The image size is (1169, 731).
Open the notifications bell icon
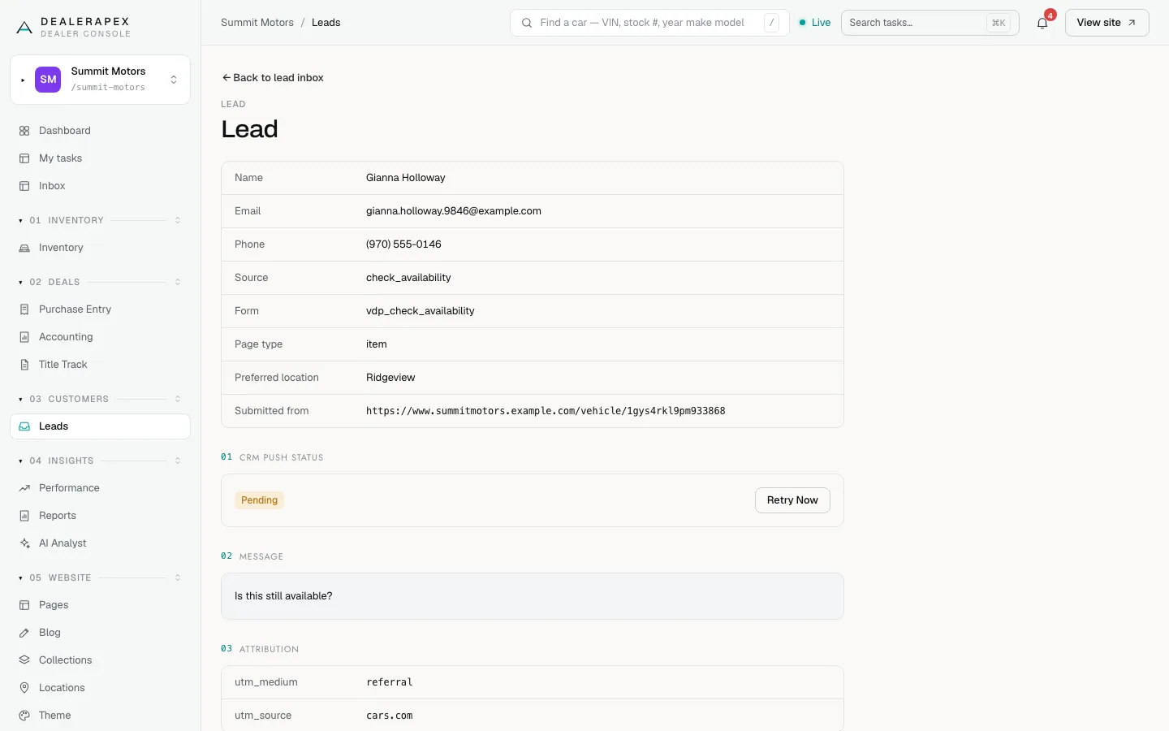[1042, 23]
